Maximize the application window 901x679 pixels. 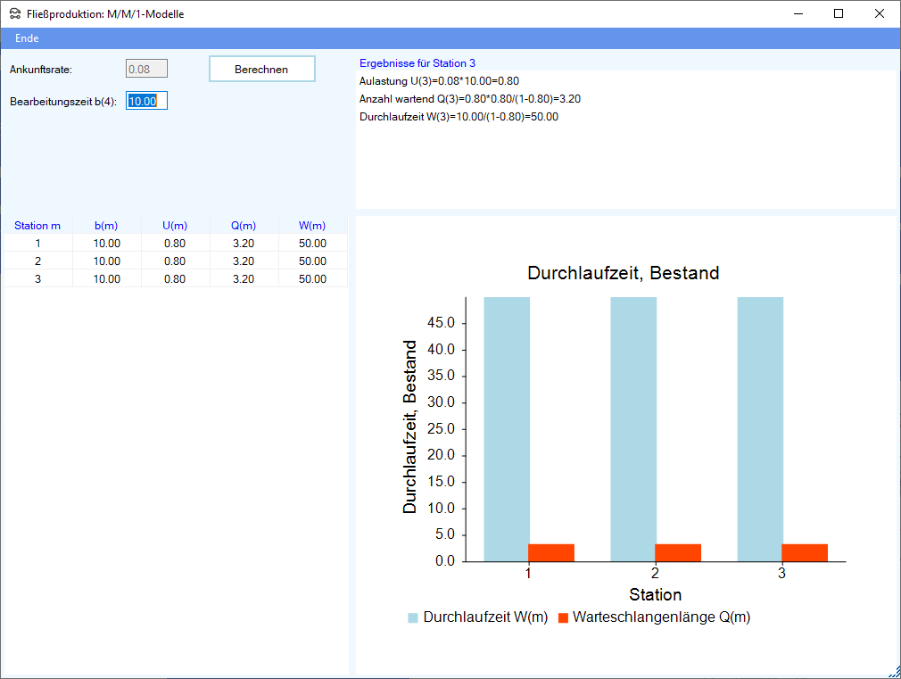coord(839,13)
